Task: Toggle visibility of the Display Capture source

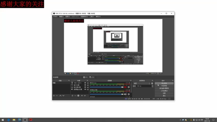Action: click(85, 87)
